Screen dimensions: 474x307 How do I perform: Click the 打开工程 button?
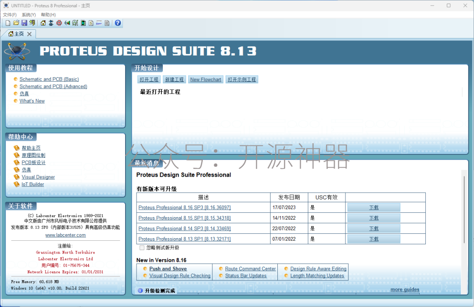(149, 79)
